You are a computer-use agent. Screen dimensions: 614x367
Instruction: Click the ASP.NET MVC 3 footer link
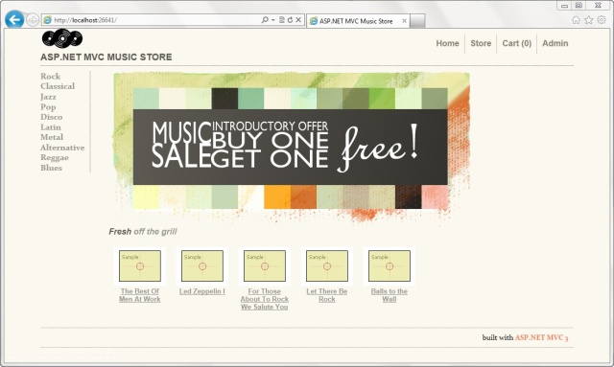pos(541,337)
